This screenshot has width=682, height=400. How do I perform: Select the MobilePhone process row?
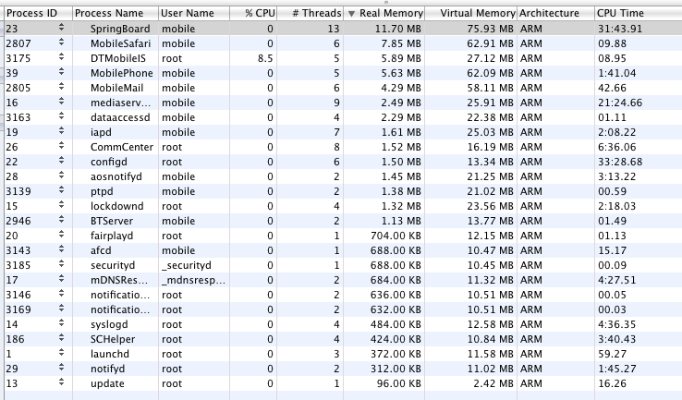click(343, 73)
